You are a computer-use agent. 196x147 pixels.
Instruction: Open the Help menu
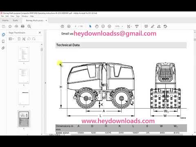pyautogui.click(x=32, y=16)
